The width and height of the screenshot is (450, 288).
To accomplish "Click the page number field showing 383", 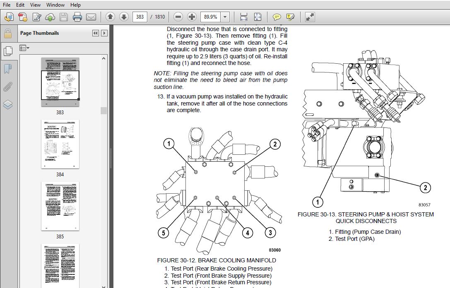I will (140, 17).
